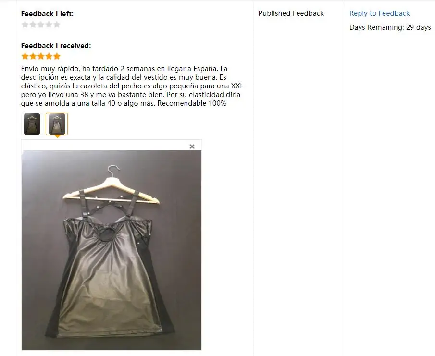Viewport: 435px width, 356px height.
Task: Click the third orange star in received feedback
Action: click(41, 56)
